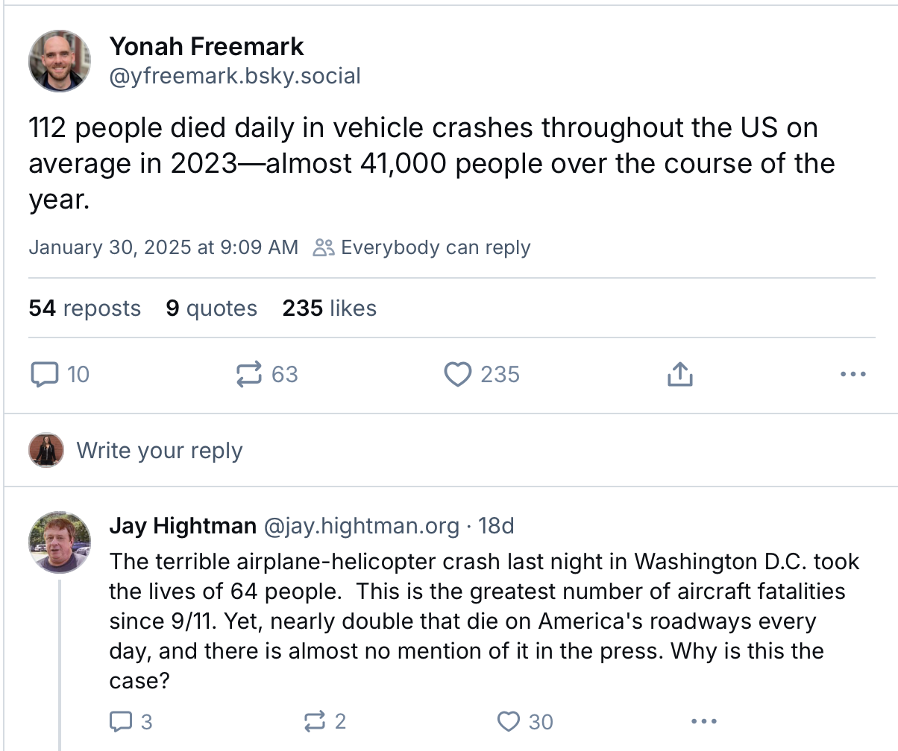898x751 pixels.
Task: Open Everybody can reply settings
Action: click(422, 247)
